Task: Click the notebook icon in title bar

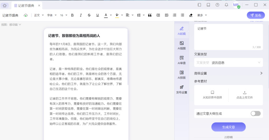Action: pyautogui.click(x=199, y=5)
